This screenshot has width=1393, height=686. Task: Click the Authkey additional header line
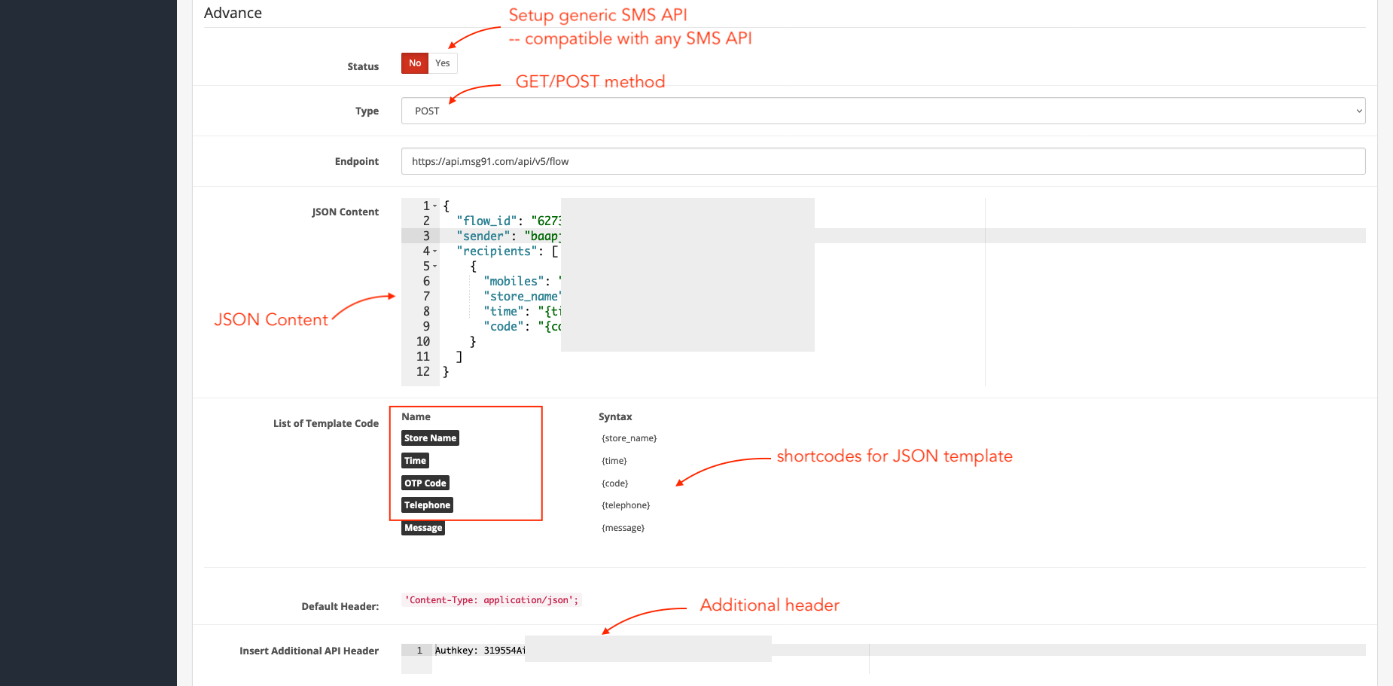480,649
